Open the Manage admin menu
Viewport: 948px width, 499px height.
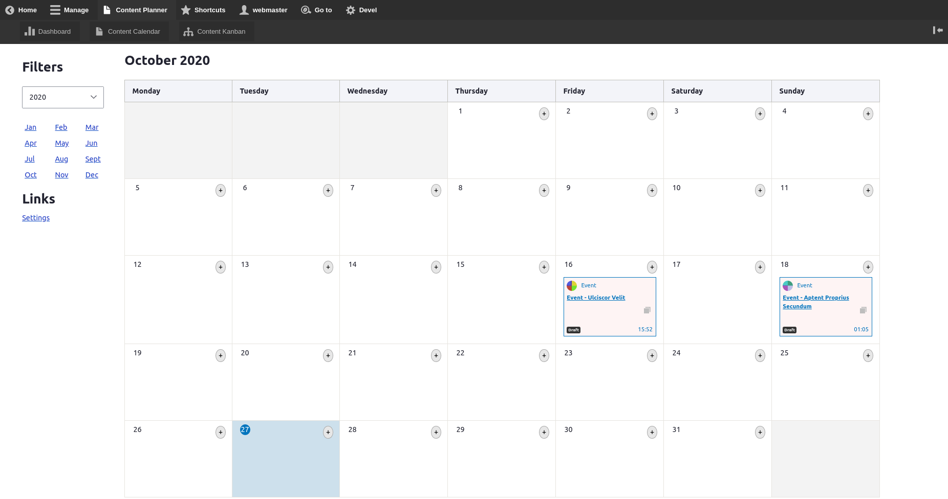click(x=70, y=10)
